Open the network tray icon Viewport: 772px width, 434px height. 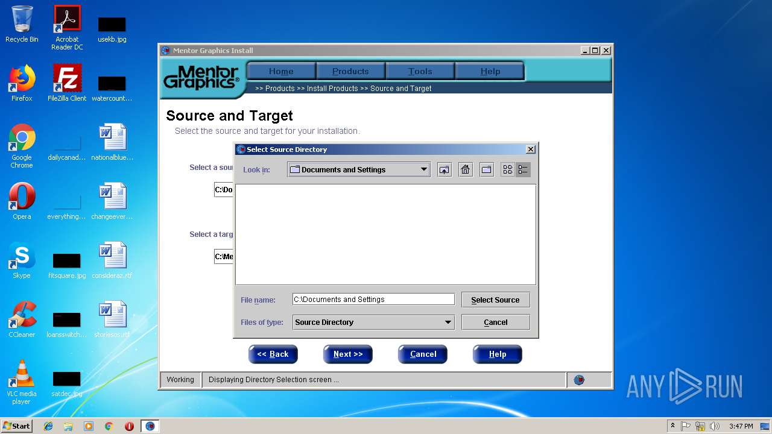point(700,426)
